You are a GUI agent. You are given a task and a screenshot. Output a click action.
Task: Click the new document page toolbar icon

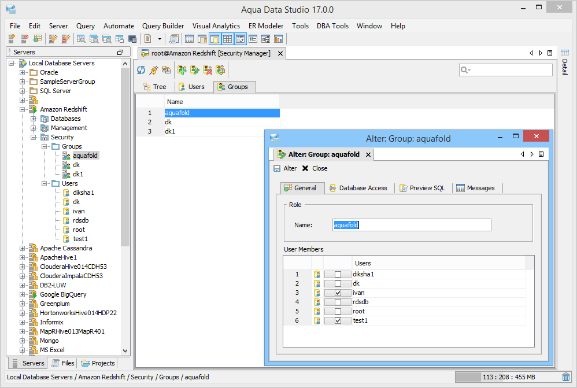tap(148, 39)
